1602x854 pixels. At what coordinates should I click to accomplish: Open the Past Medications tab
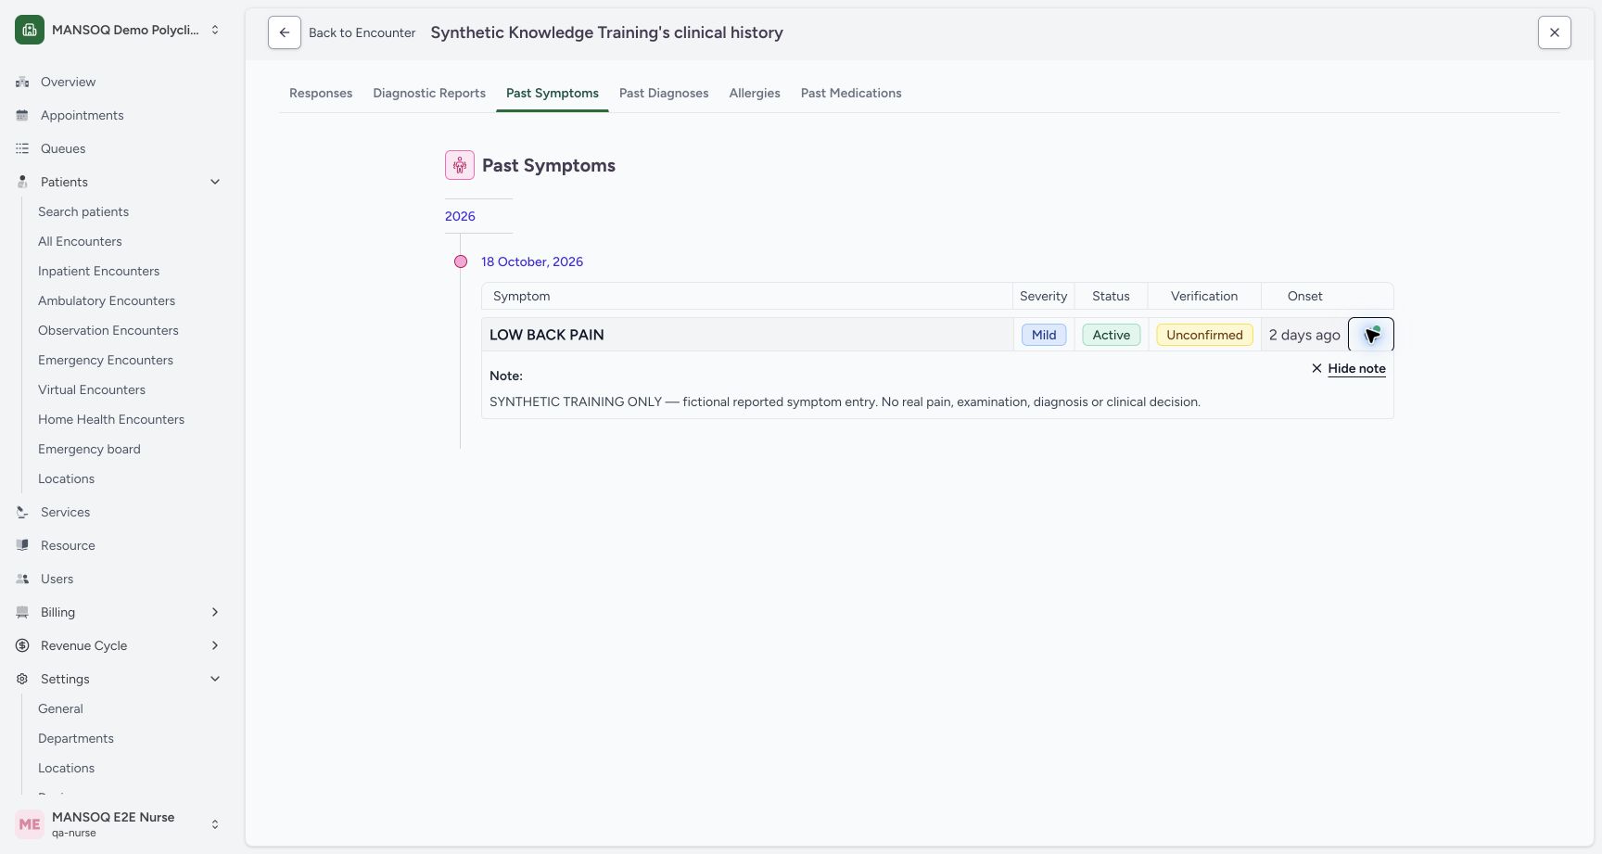851,93
